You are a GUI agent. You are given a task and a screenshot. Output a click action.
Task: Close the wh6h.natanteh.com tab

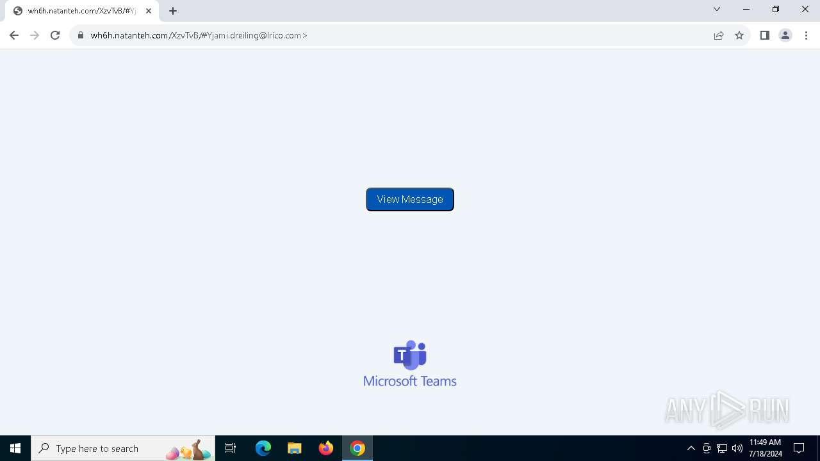pos(149,11)
